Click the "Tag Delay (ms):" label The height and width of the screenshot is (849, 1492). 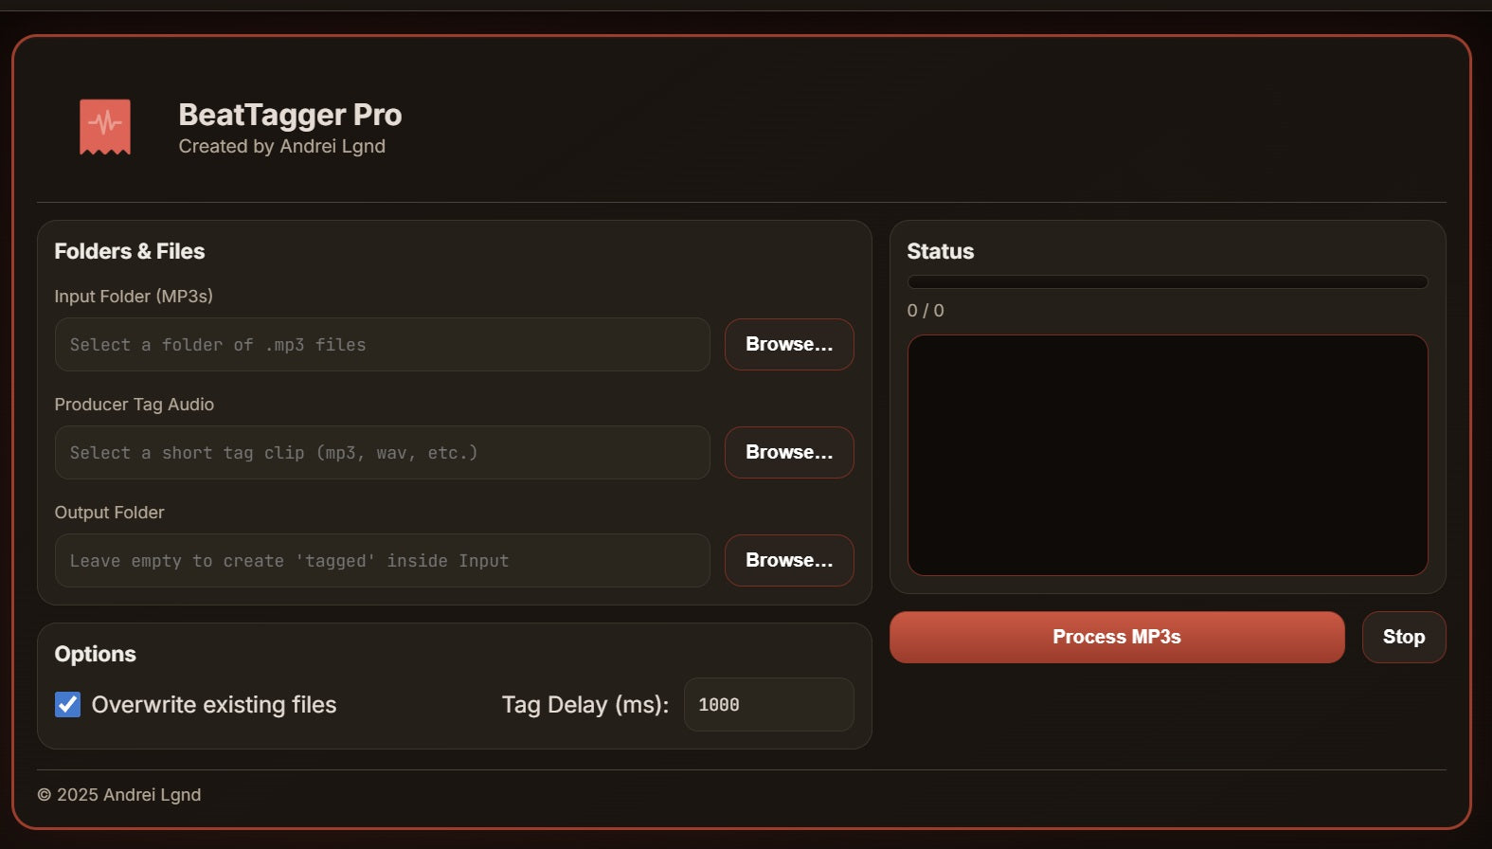[584, 705]
